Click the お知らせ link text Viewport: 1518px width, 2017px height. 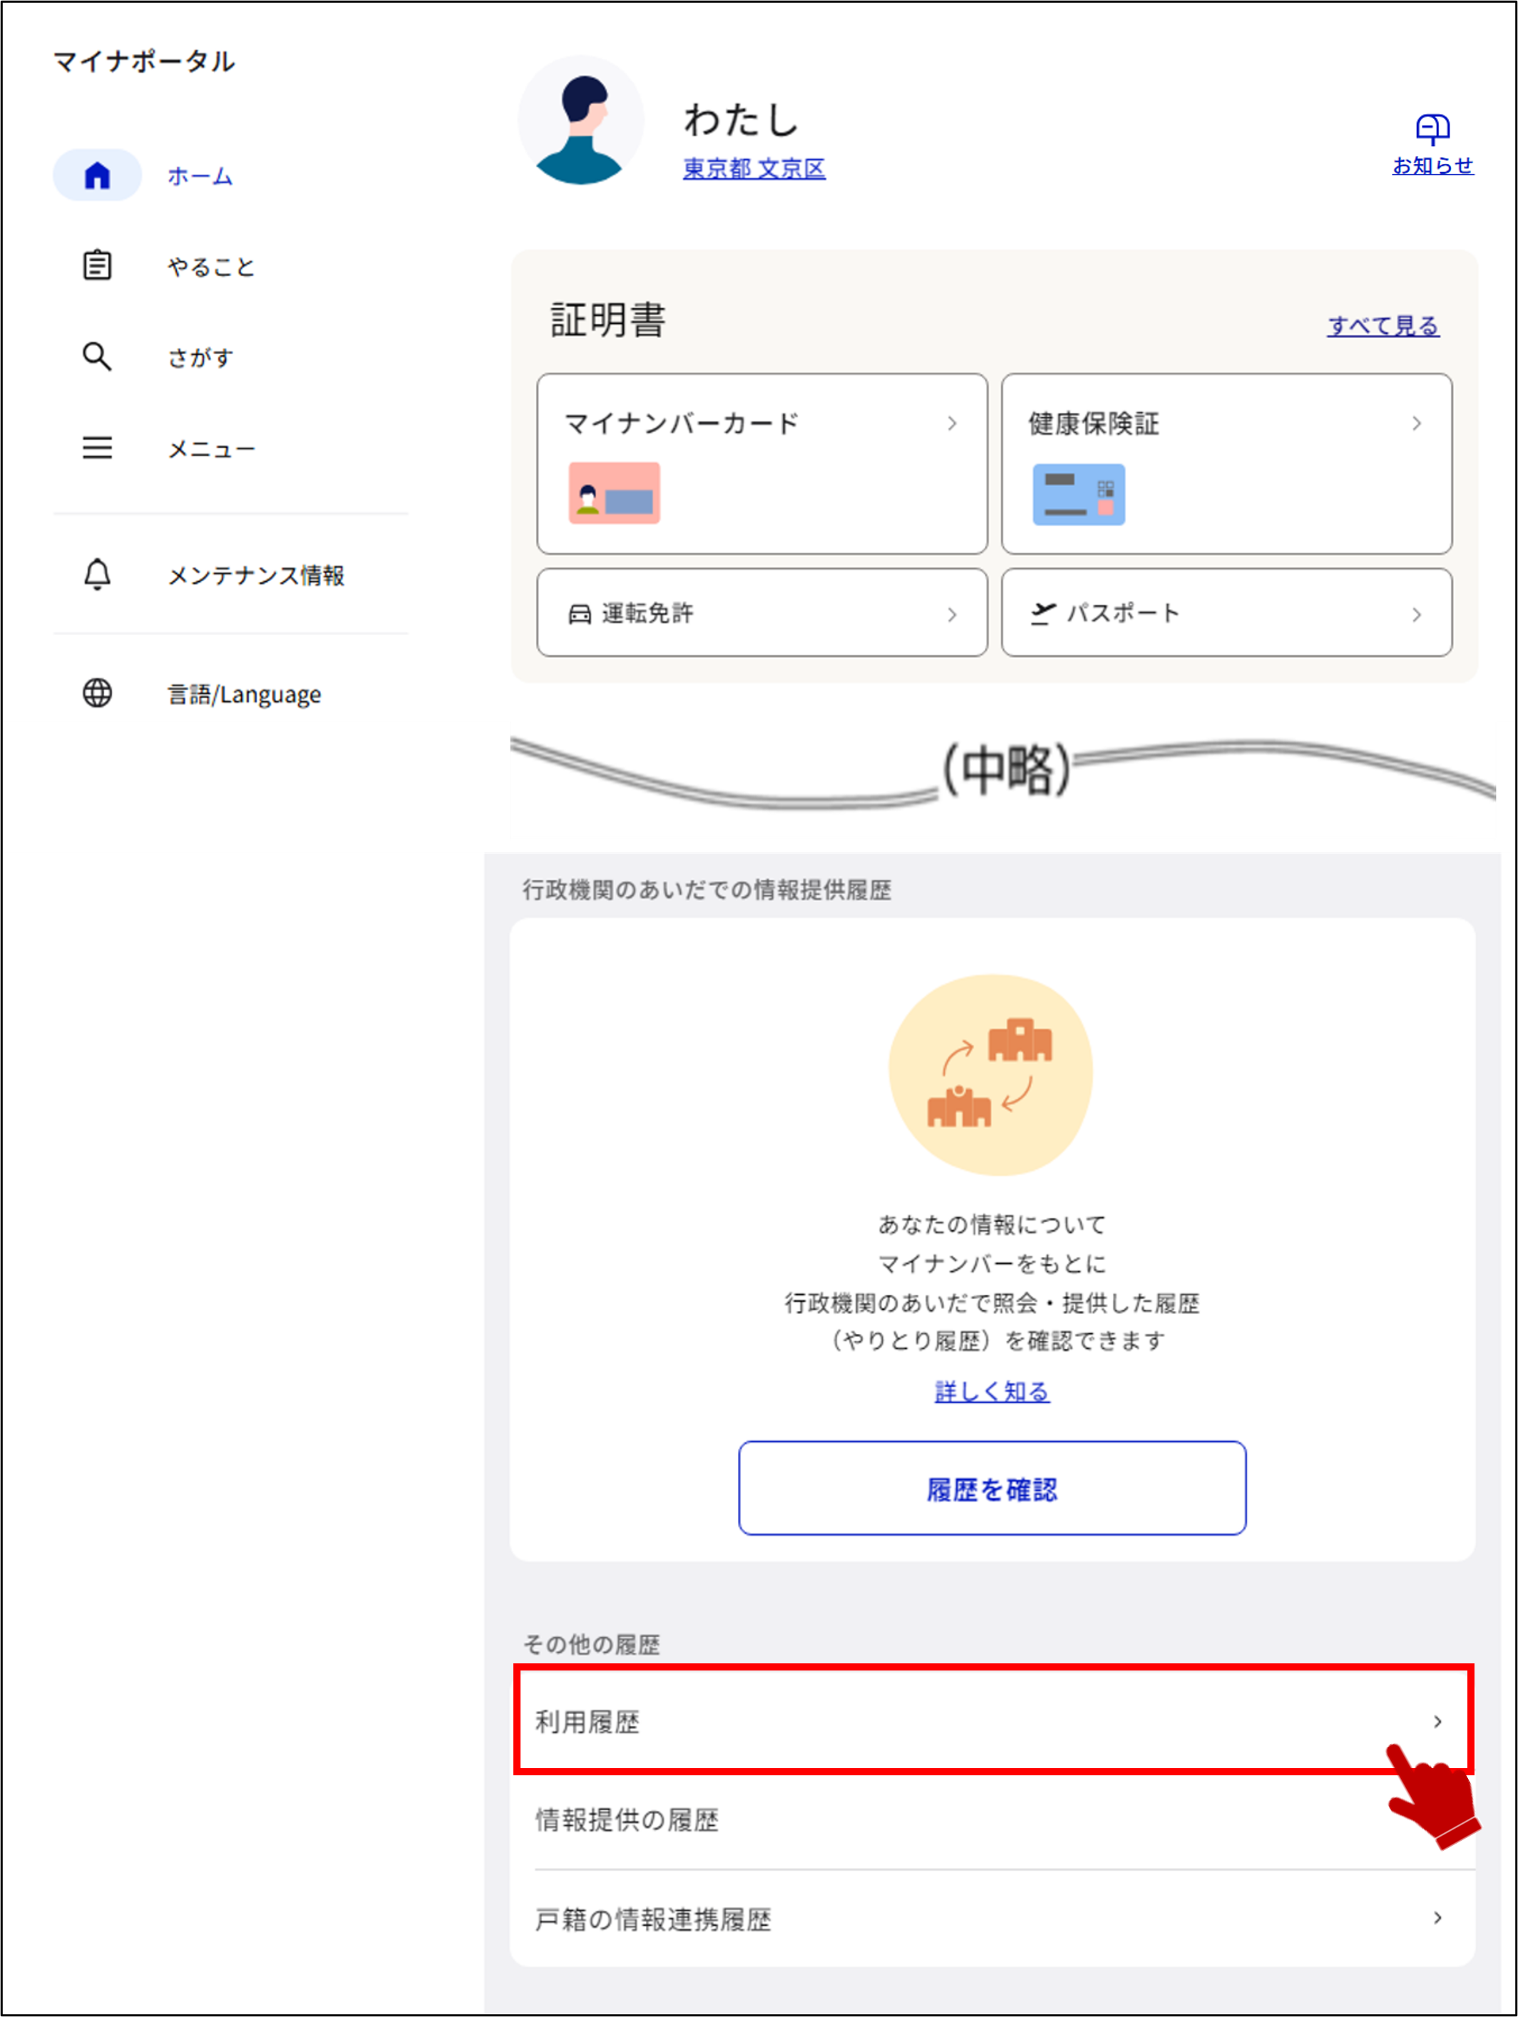[1432, 166]
